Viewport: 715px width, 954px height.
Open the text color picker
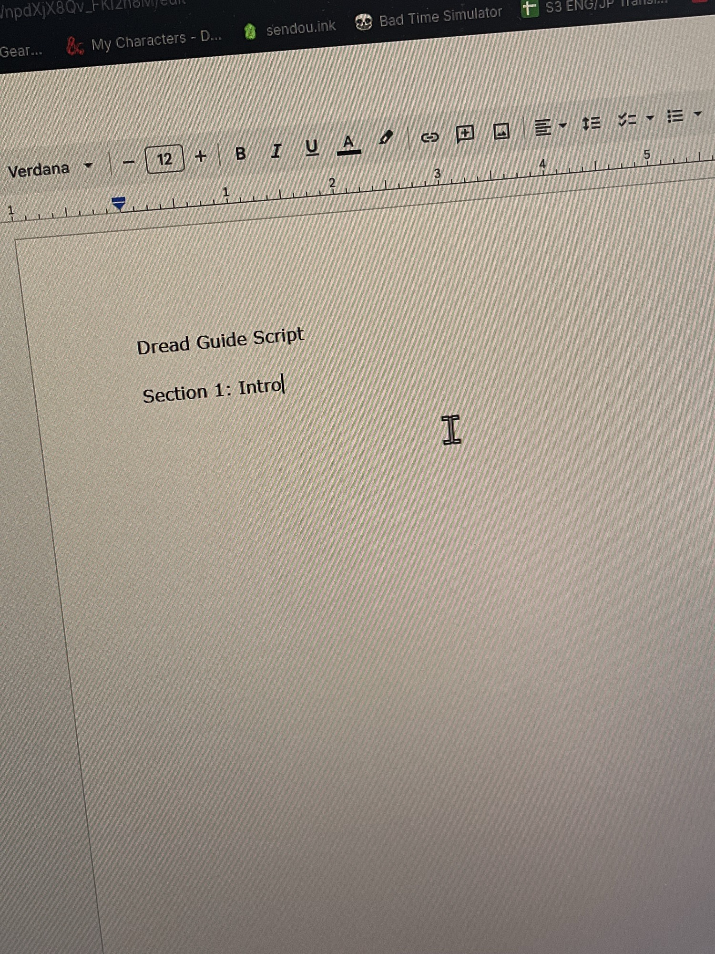(x=348, y=144)
